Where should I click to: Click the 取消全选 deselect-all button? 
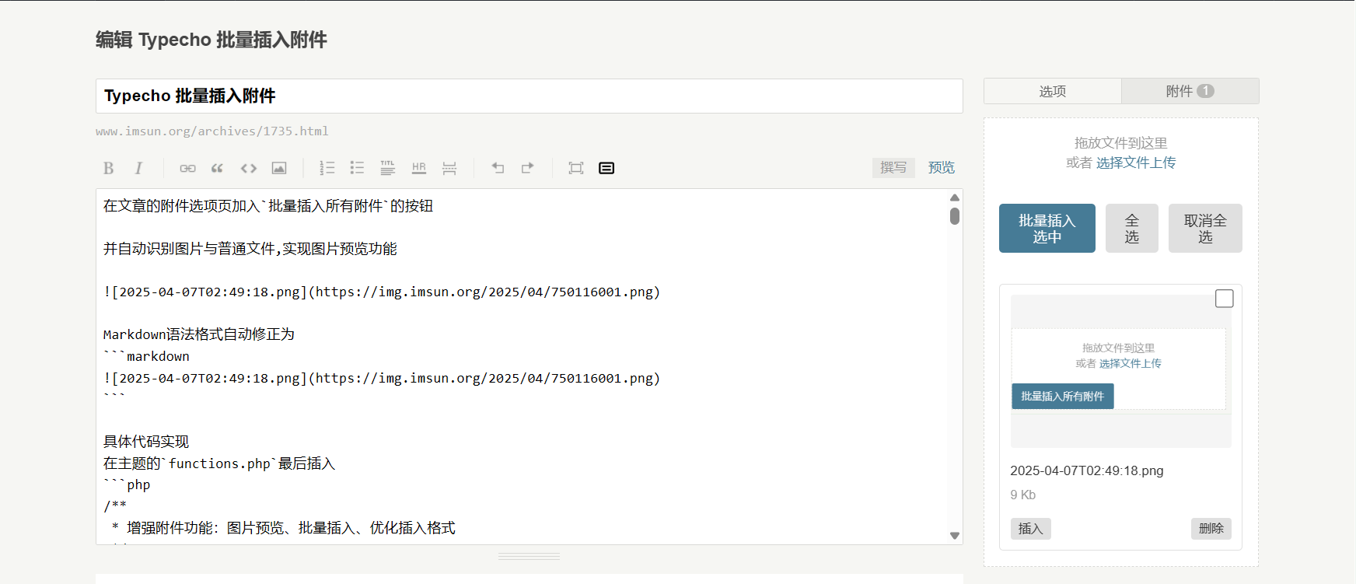1205,229
